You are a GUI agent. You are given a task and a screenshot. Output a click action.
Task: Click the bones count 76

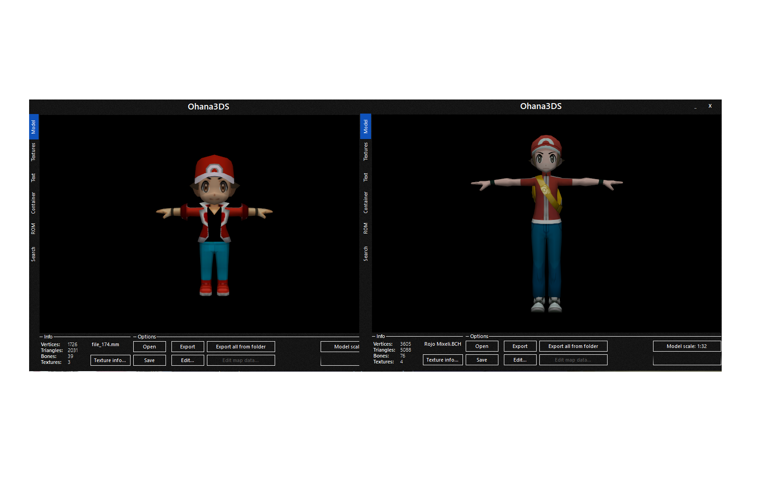[403, 356]
